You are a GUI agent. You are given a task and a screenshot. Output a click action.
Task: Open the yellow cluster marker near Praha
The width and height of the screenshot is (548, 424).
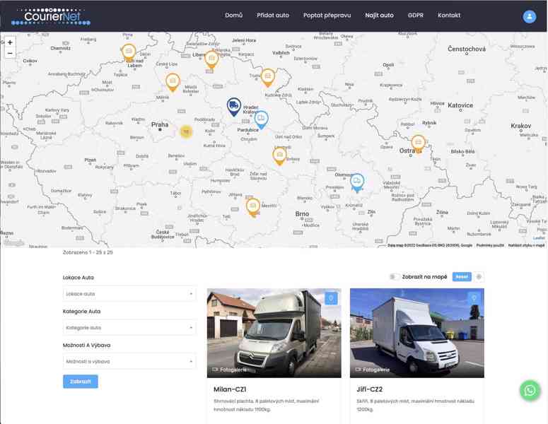186,131
